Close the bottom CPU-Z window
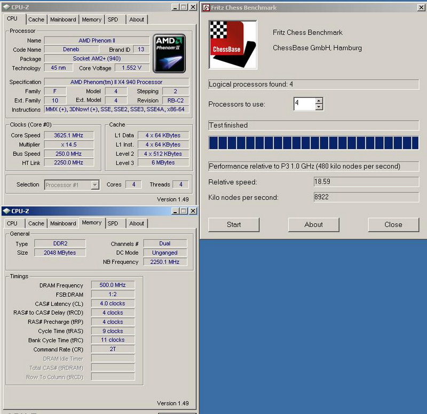427x414 pixels. click(193, 211)
